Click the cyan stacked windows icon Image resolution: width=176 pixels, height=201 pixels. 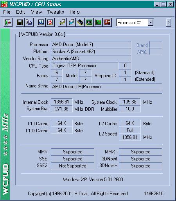71,23
